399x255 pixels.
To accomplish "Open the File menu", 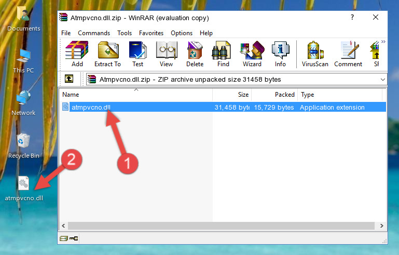I will (x=66, y=33).
